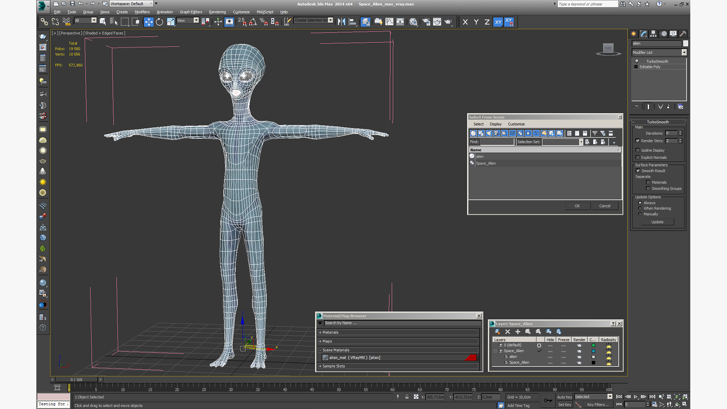Click the Play Animation button
Screen dimensions: 727x409
coord(635,397)
